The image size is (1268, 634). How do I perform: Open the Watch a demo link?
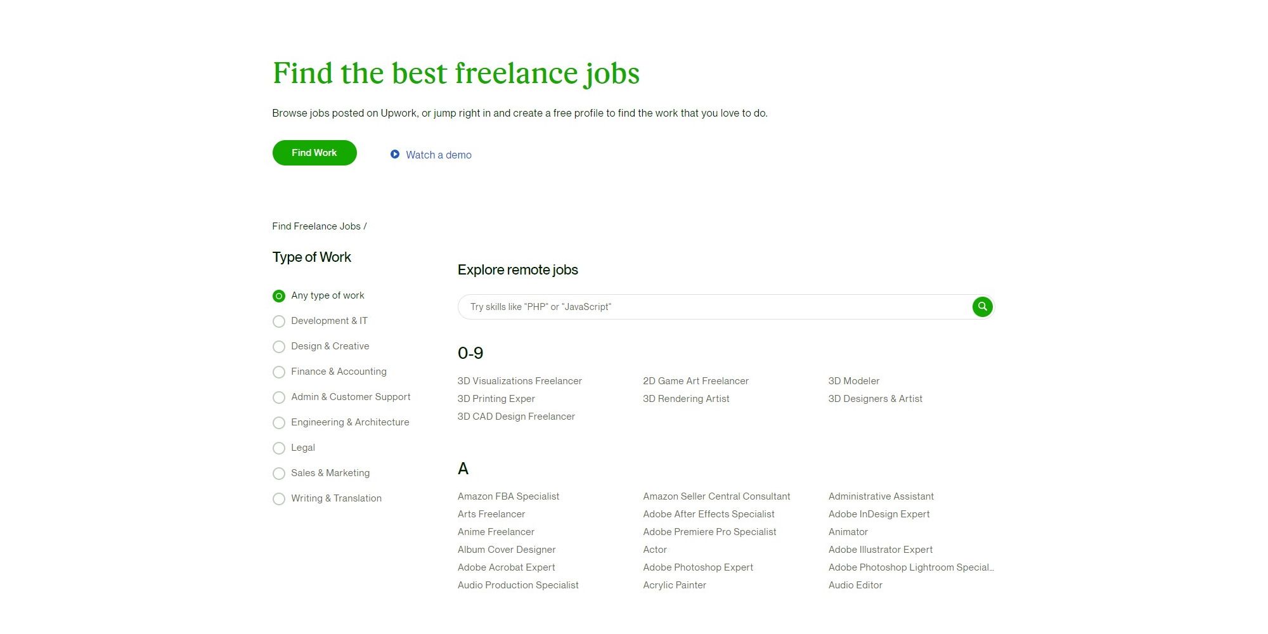pos(438,155)
